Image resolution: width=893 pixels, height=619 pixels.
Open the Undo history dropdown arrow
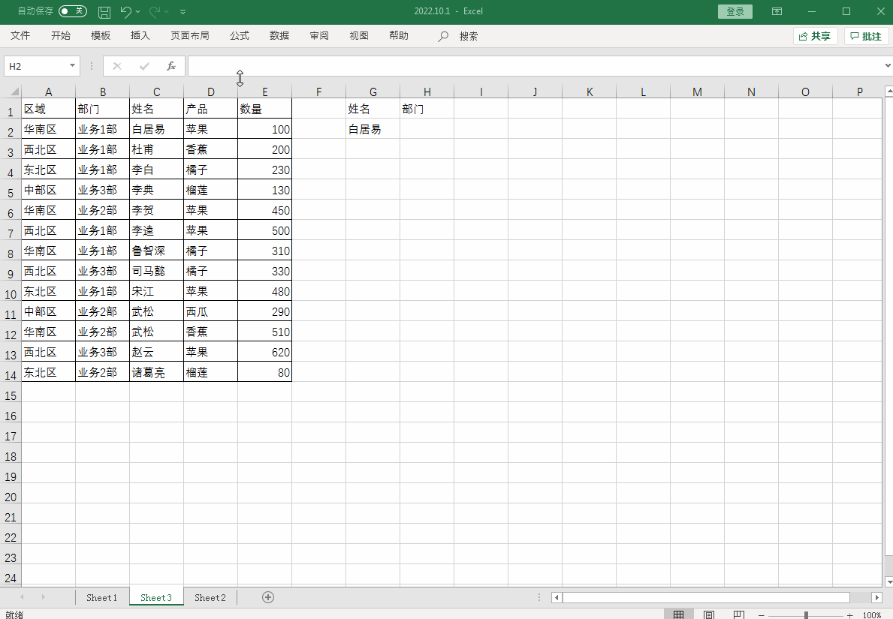click(x=138, y=11)
